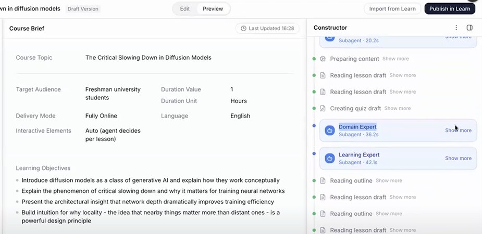Click the objective about network depth insight
This screenshot has width=482, height=234.
click(x=147, y=202)
